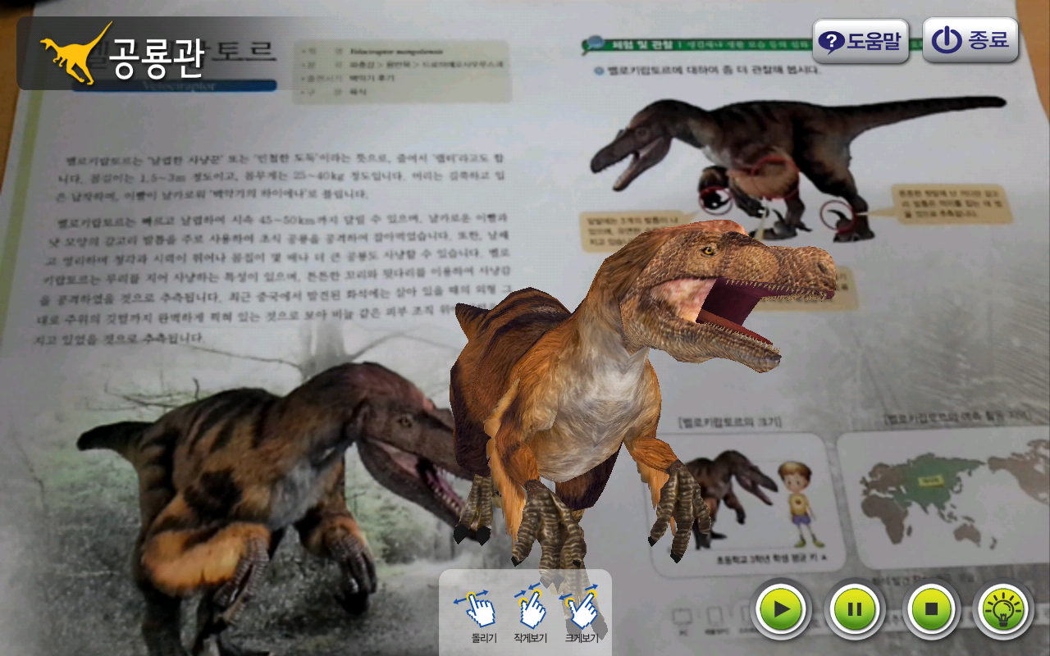Click the question mark icon in 도움말
The image size is (1050, 656).
tap(831, 42)
